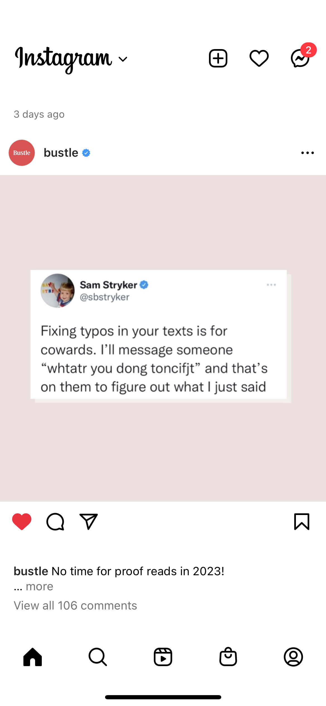Open bustle's post options three dots

(x=307, y=153)
